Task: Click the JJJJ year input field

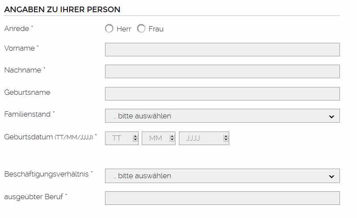Action: [x=204, y=138]
